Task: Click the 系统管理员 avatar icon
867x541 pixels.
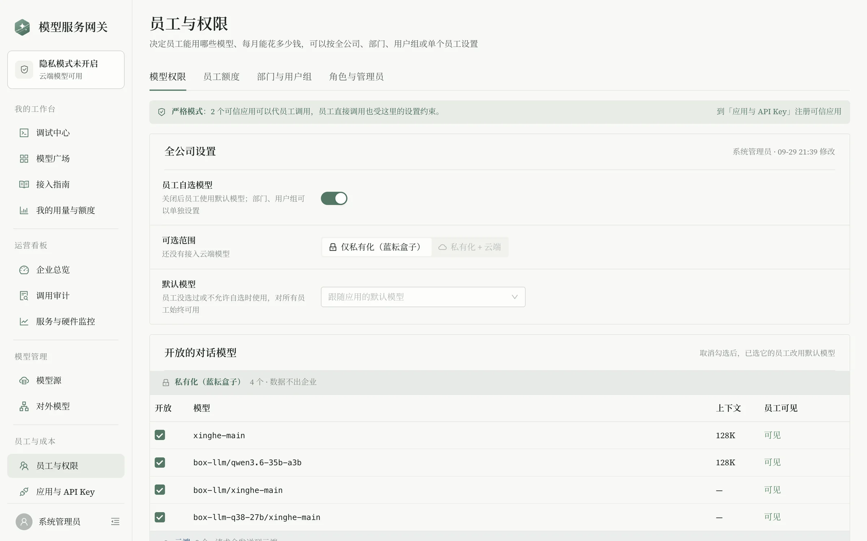Action: pyautogui.click(x=24, y=522)
